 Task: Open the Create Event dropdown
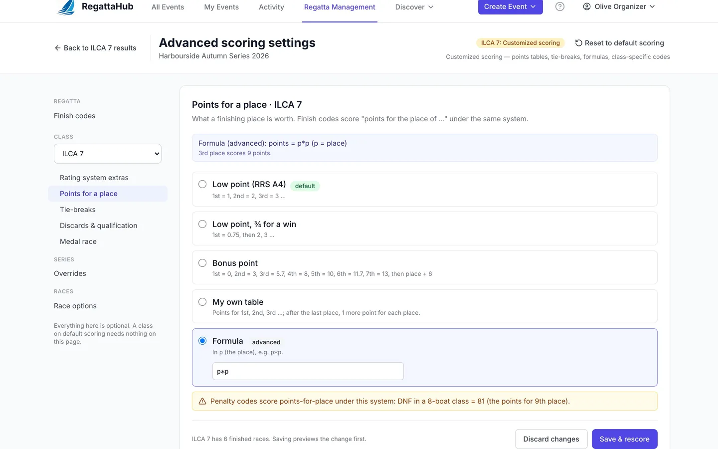pos(510,6)
